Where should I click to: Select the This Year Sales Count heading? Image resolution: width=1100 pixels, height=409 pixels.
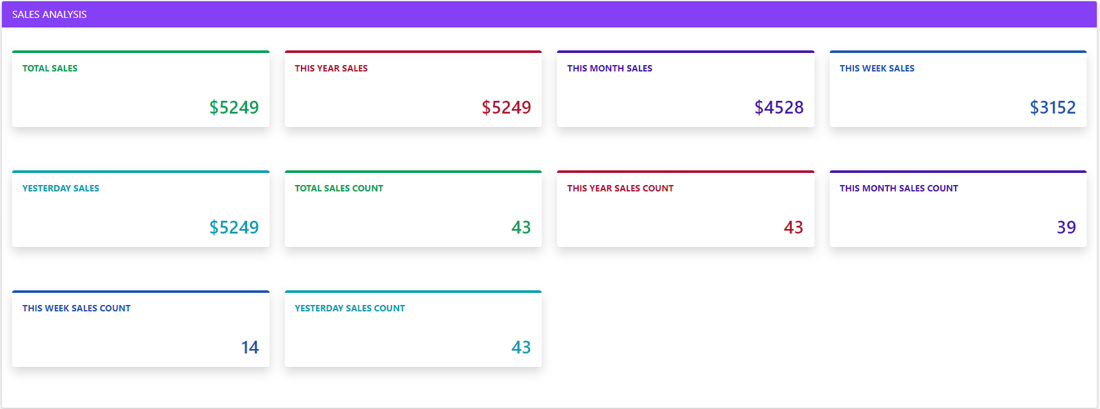coord(620,188)
